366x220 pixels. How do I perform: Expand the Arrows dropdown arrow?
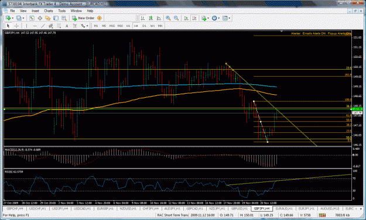tap(87, 26)
